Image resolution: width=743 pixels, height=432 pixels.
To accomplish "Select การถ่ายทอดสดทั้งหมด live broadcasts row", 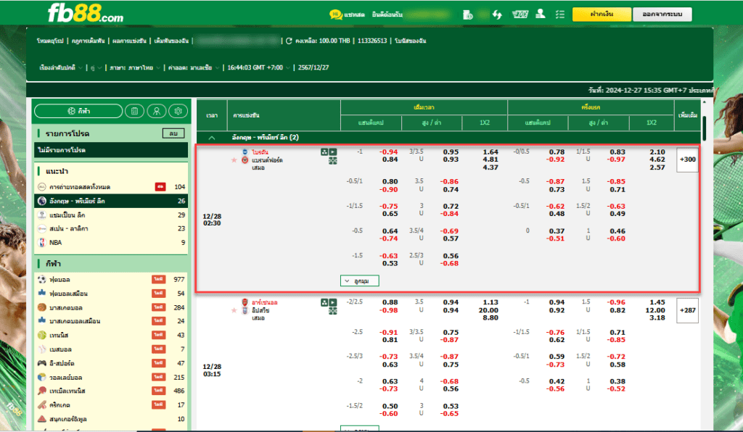I will pos(111,187).
